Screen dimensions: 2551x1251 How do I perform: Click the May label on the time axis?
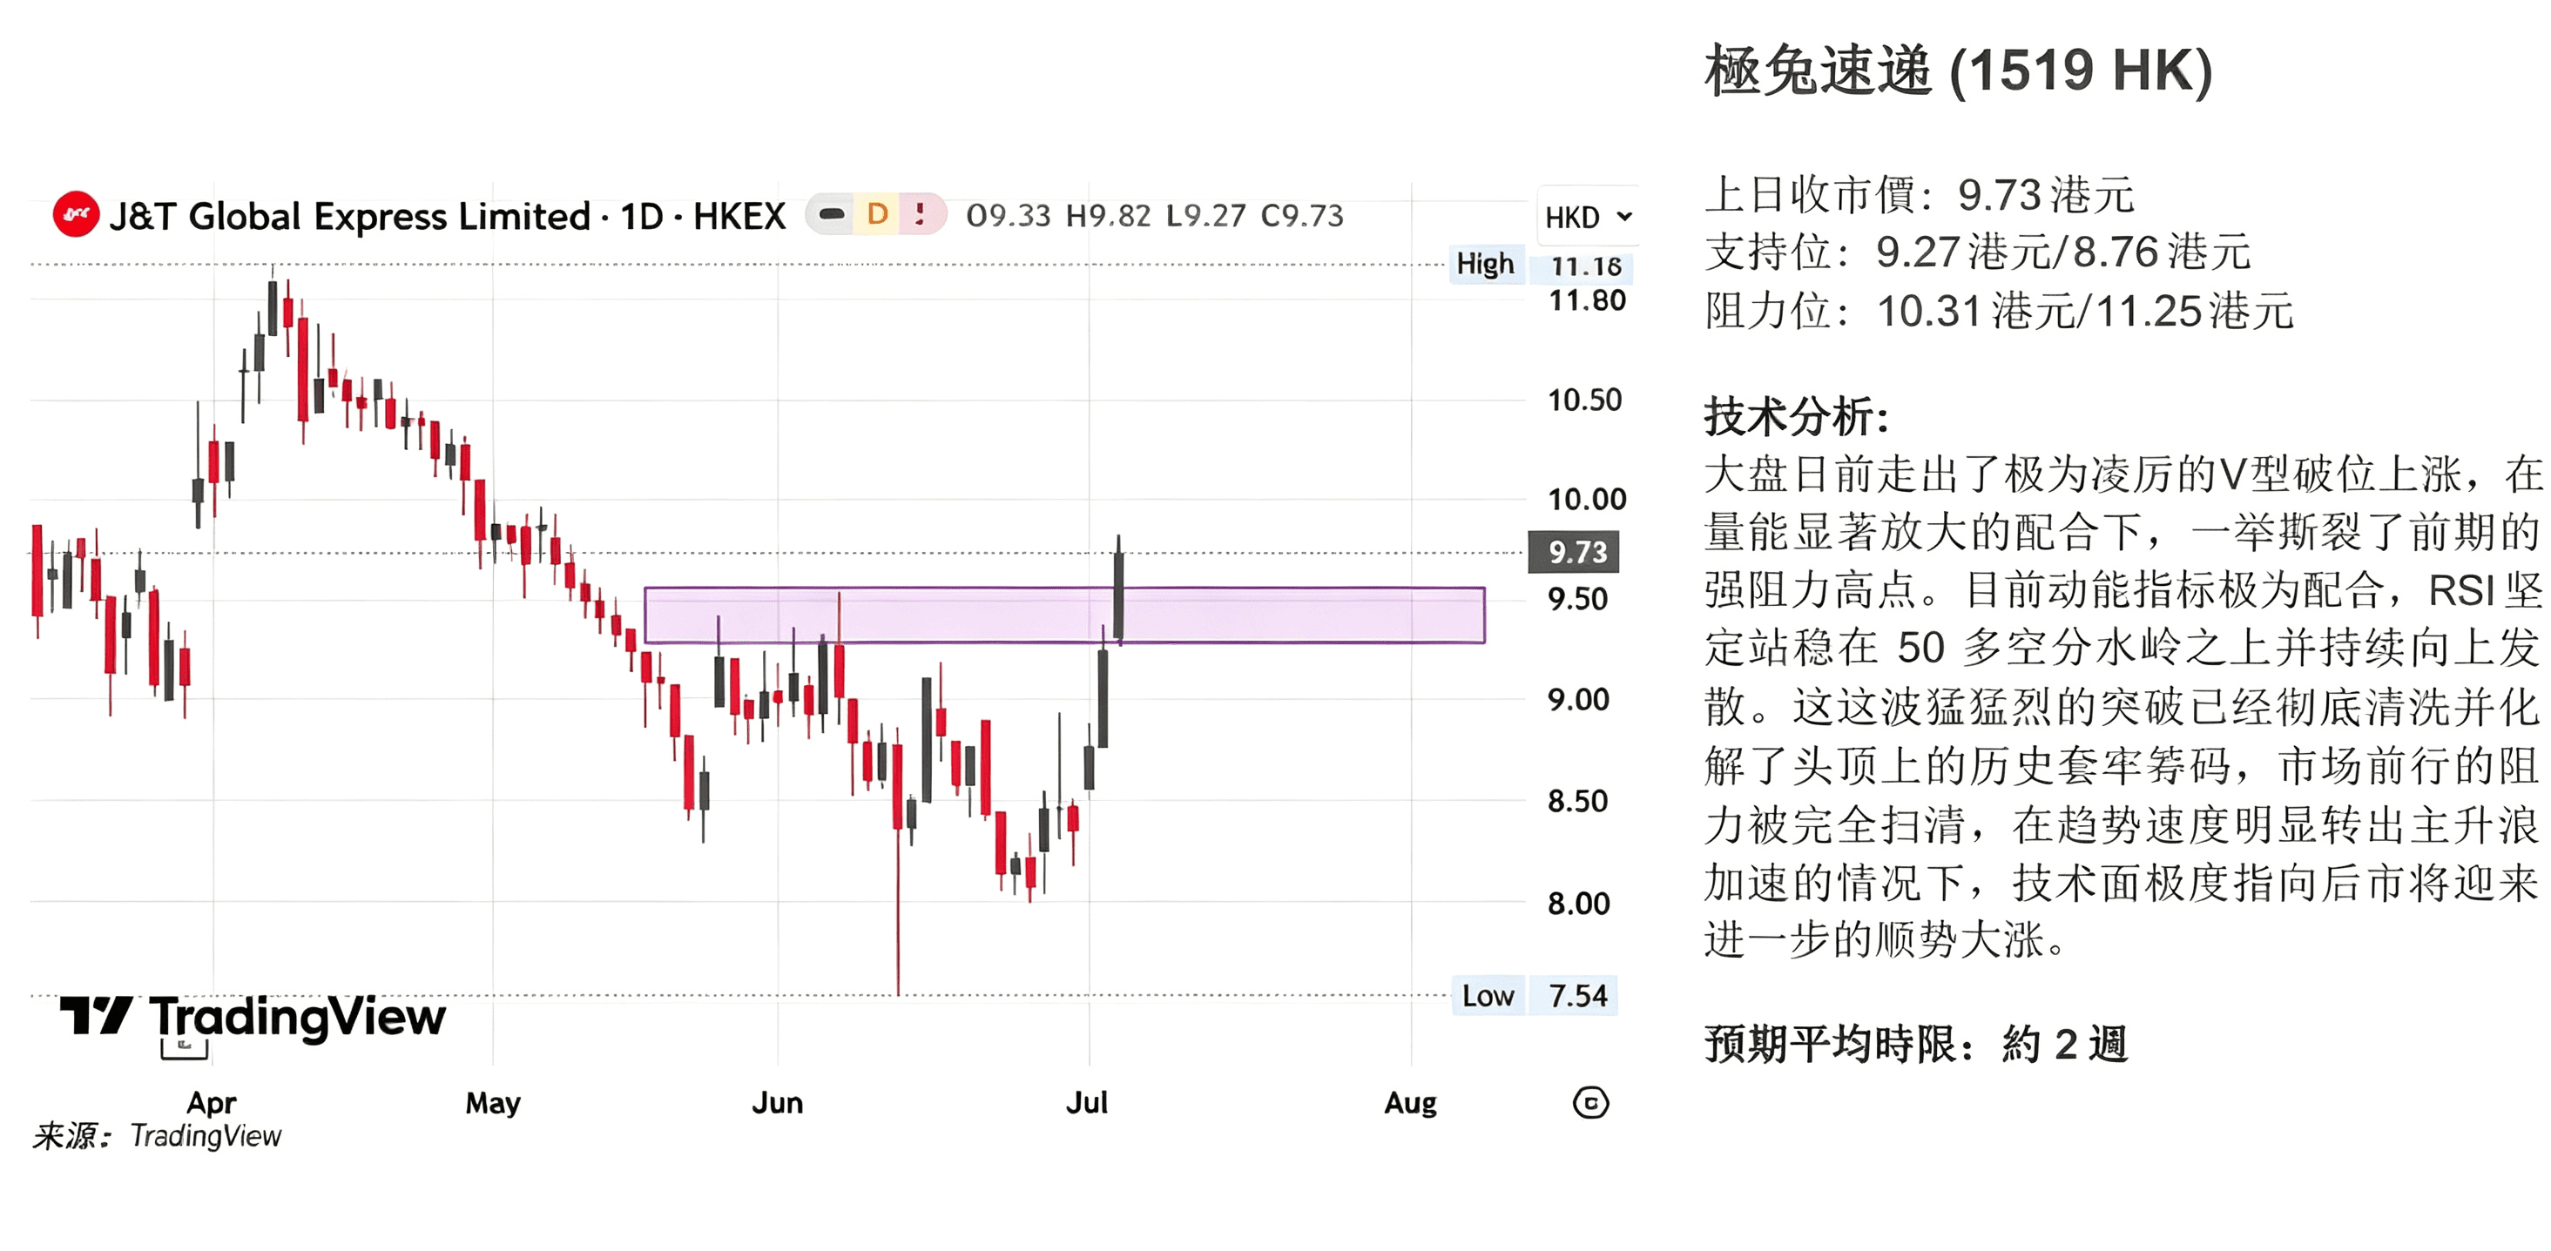[x=493, y=1102]
